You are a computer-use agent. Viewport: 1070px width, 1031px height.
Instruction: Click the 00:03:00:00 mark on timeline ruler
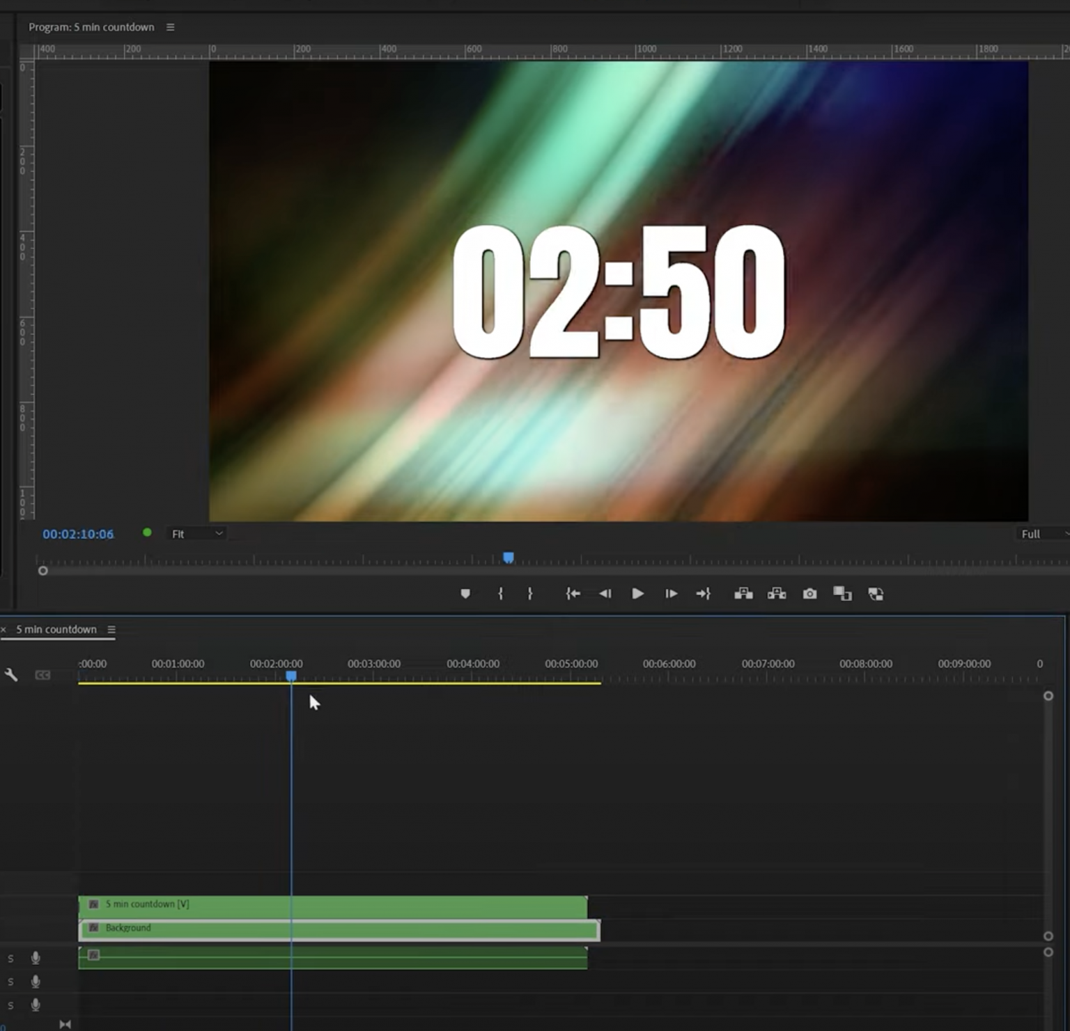click(374, 664)
